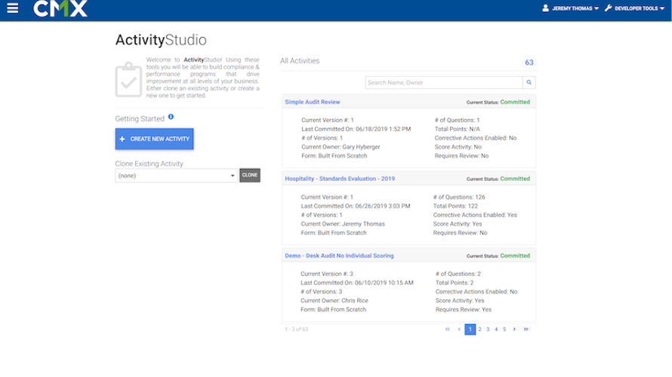Click the magnifier search button

click(529, 82)
